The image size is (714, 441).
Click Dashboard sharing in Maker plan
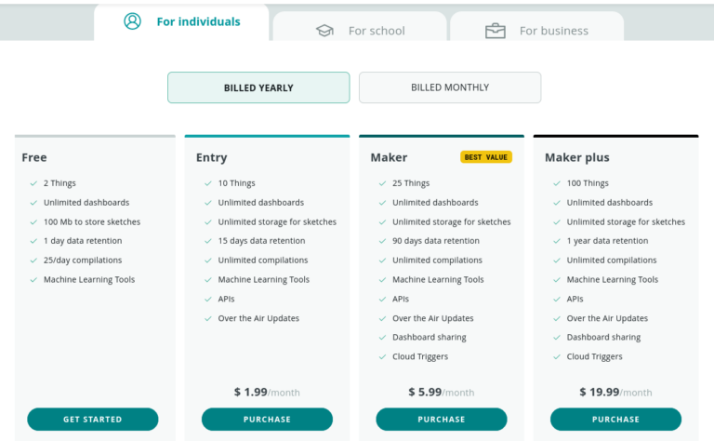(x=430, y=338)
